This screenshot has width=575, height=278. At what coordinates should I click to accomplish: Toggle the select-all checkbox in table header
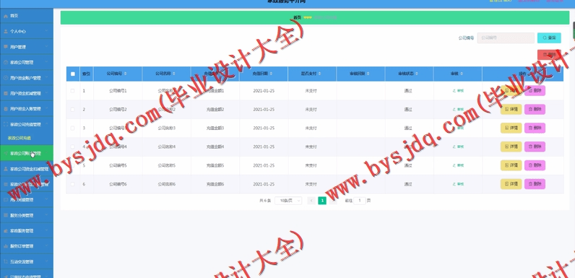(73, 74)
